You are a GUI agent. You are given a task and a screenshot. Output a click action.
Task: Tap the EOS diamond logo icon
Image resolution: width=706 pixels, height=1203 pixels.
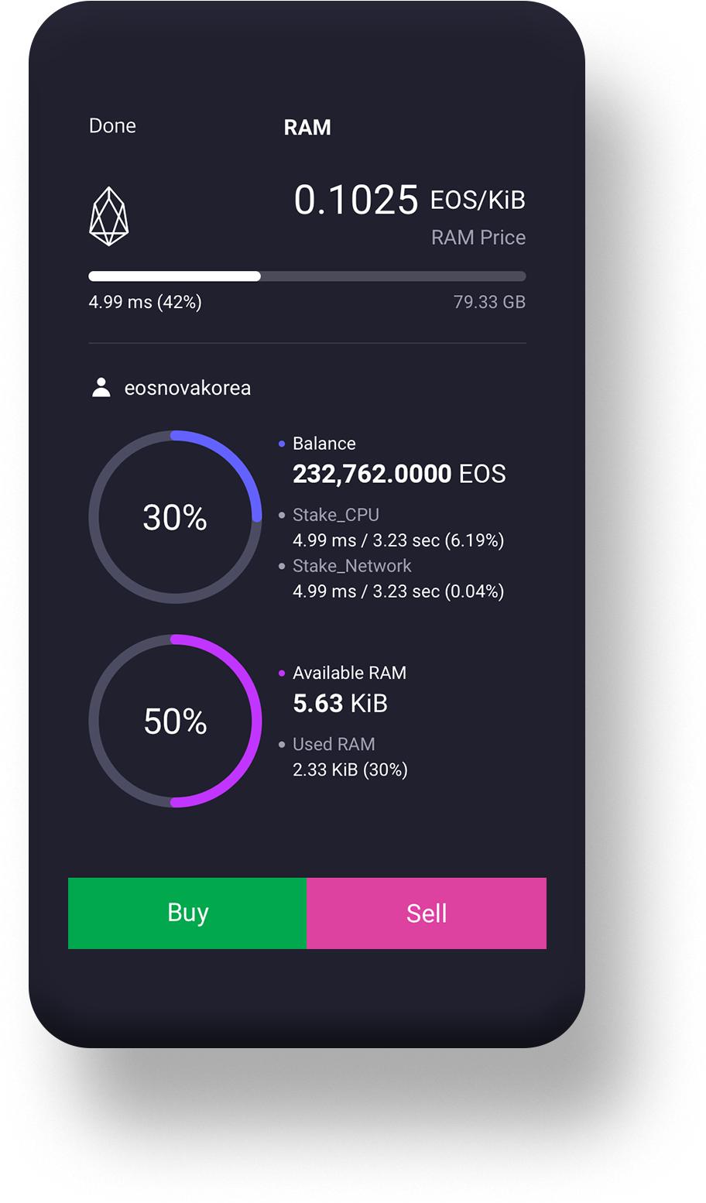[x=109, y=216]
